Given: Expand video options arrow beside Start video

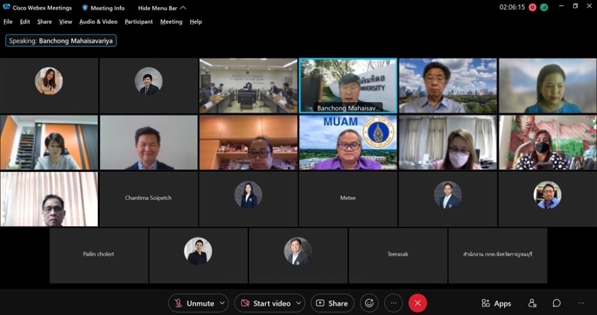Looking at the screenshot, I should (x=299, y=303).
